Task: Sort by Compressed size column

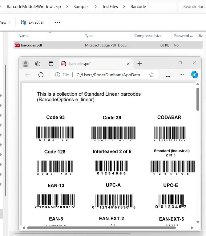Action: click(x=148, y=36)
